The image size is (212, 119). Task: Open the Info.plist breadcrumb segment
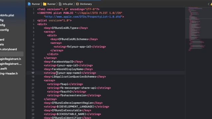coord(68,4)
